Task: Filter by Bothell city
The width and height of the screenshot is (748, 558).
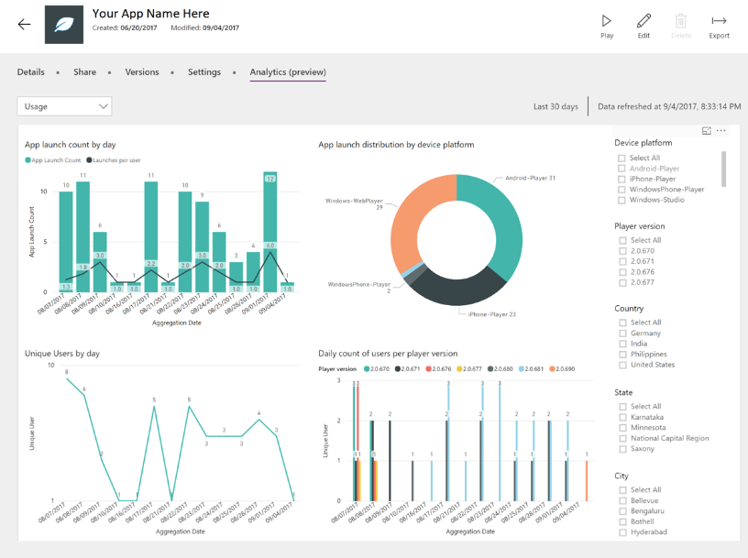Action: pyautogui.click(x=622, y=521)
